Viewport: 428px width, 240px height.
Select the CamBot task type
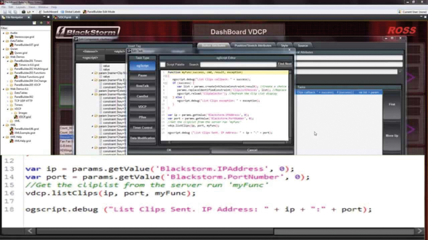(142, 97)
